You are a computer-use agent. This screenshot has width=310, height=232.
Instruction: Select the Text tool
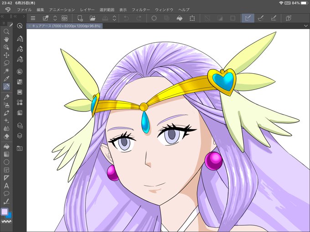point(6,186)
